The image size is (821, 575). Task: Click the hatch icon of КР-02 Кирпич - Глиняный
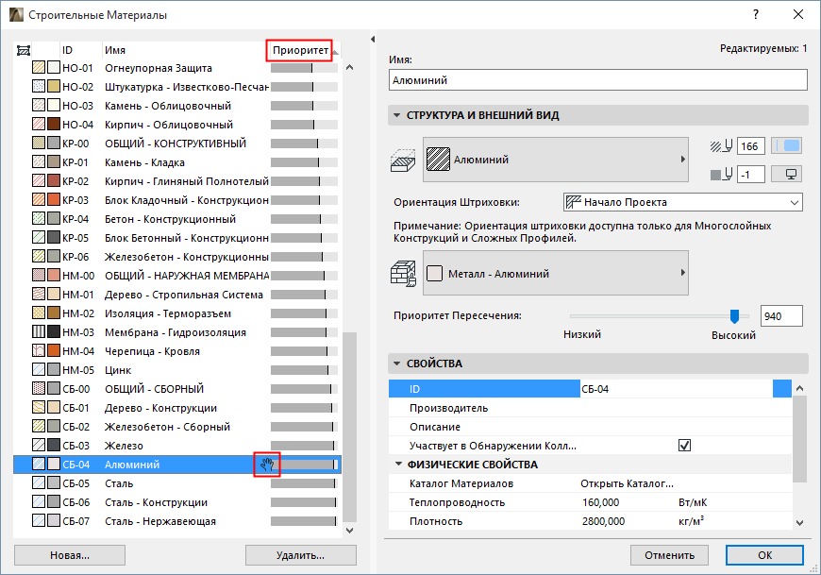point(39,180)
